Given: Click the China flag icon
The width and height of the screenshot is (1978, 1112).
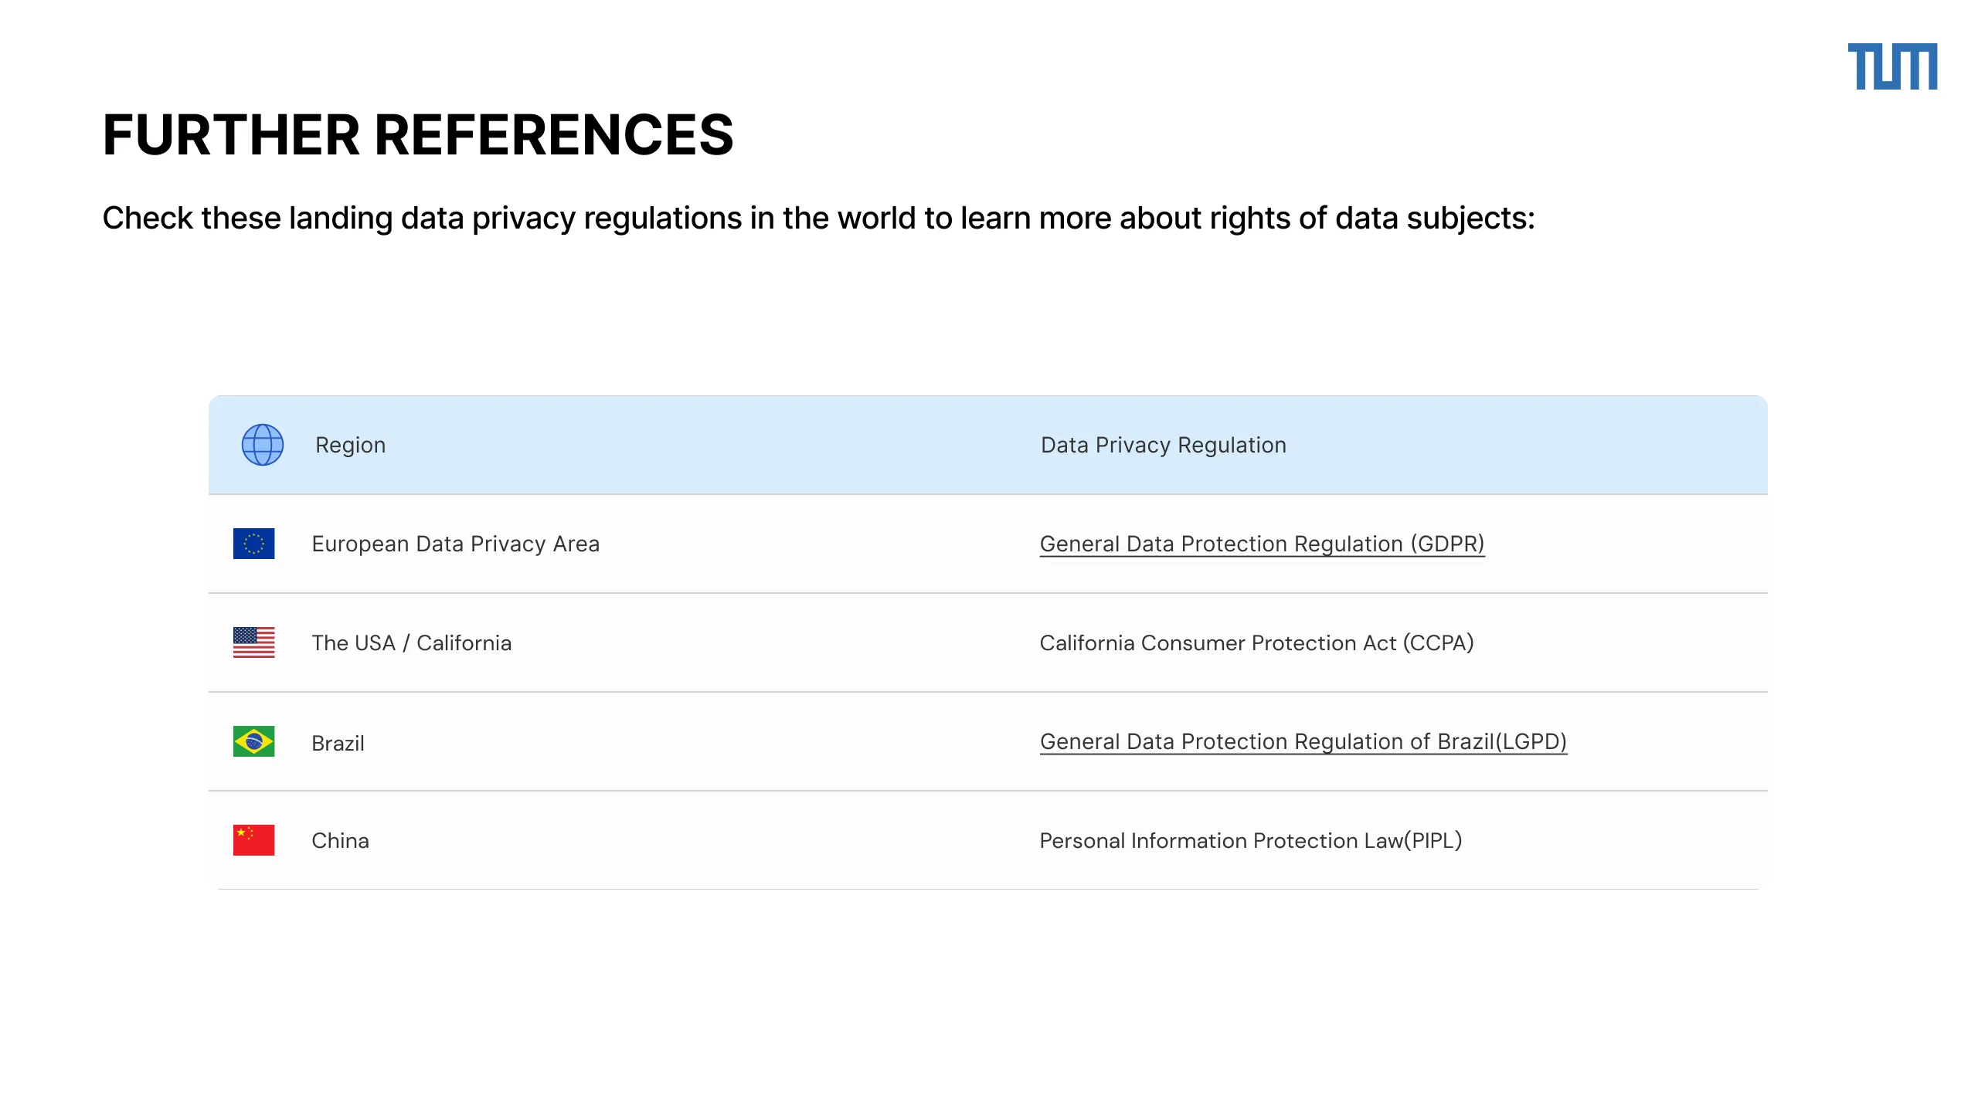Looking at the screenshot, I should 254,840.
